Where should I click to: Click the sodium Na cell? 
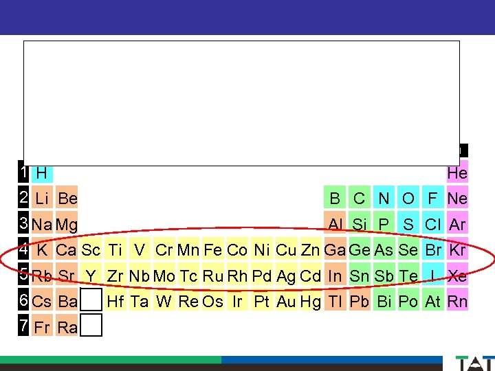[x=42, y=223]
